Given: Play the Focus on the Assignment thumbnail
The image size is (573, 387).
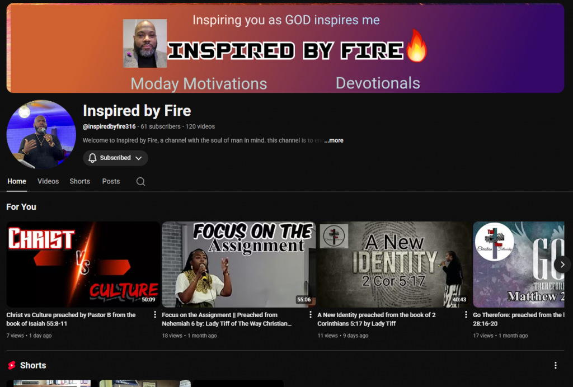Looking at the screenshot, I should [x=239, y=264].
